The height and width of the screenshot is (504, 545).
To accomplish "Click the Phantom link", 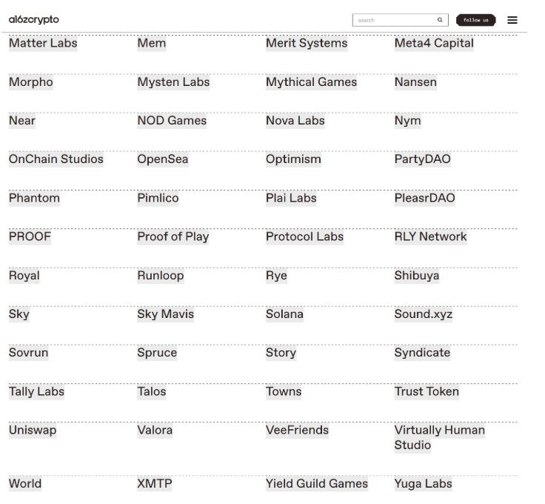I will pos(34,198).
